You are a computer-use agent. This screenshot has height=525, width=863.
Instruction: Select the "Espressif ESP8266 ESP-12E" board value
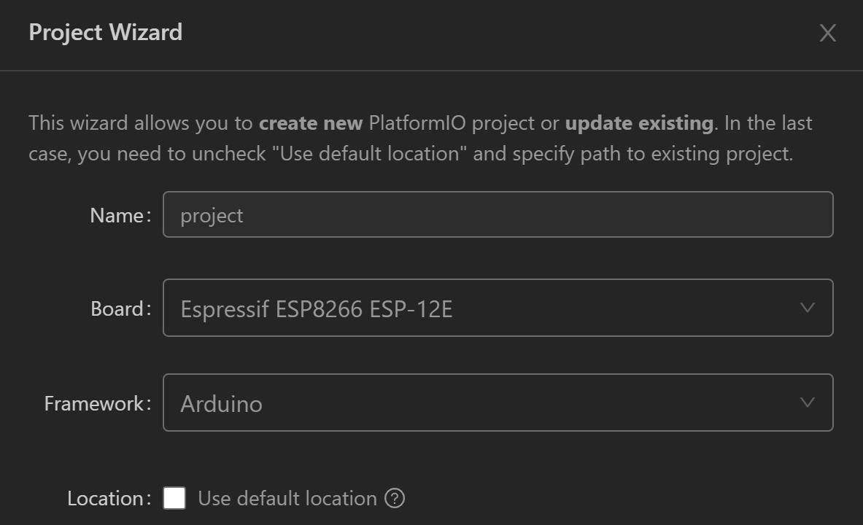[x=317, y=309]
